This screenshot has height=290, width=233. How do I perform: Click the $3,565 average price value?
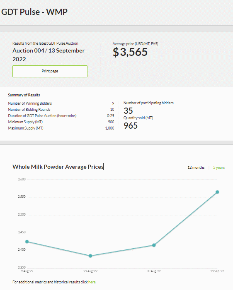[130, 52]
